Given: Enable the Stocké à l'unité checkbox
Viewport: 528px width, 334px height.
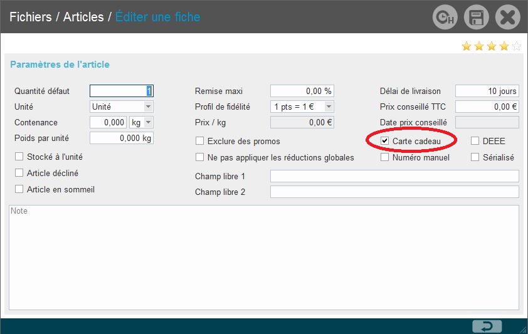Looking at the screenshot, I should coord(19,157).
